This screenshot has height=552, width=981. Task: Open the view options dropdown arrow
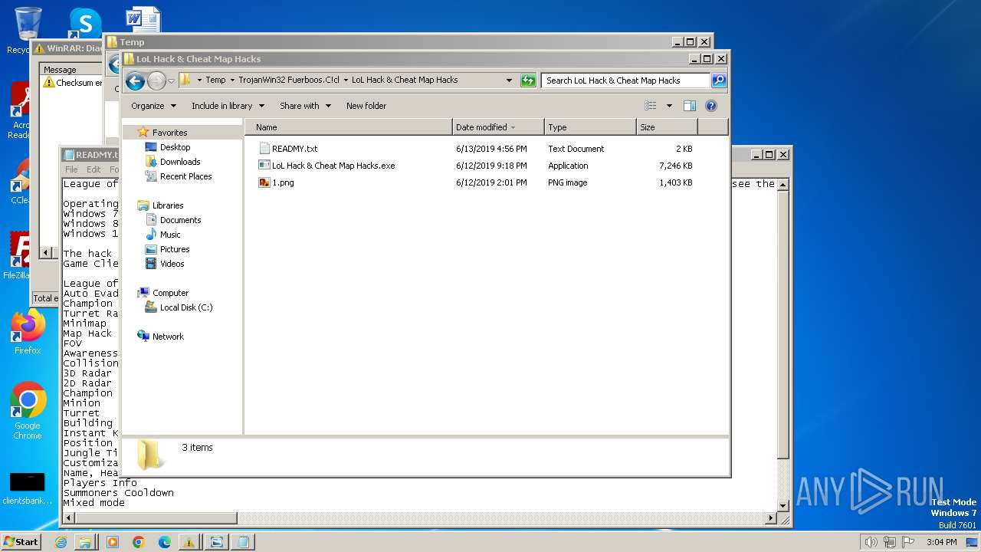coord(669,106)
